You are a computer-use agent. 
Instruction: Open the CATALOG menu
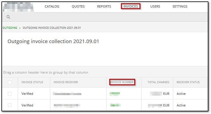click(x=52, y=6)
